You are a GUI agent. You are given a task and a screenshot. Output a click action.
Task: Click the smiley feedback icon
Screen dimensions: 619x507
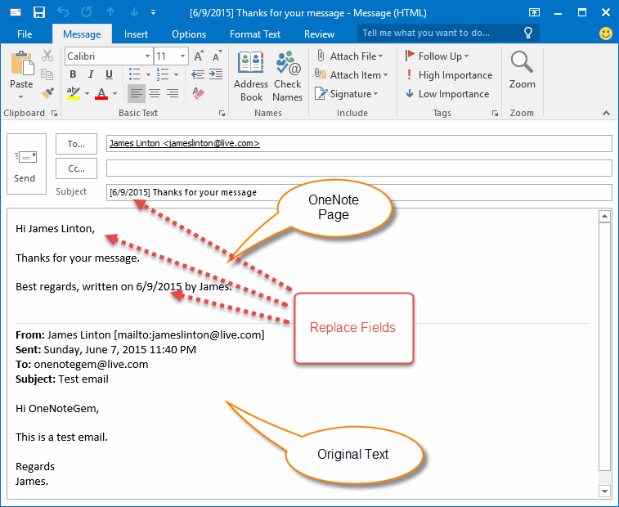(x=605, y=34)
